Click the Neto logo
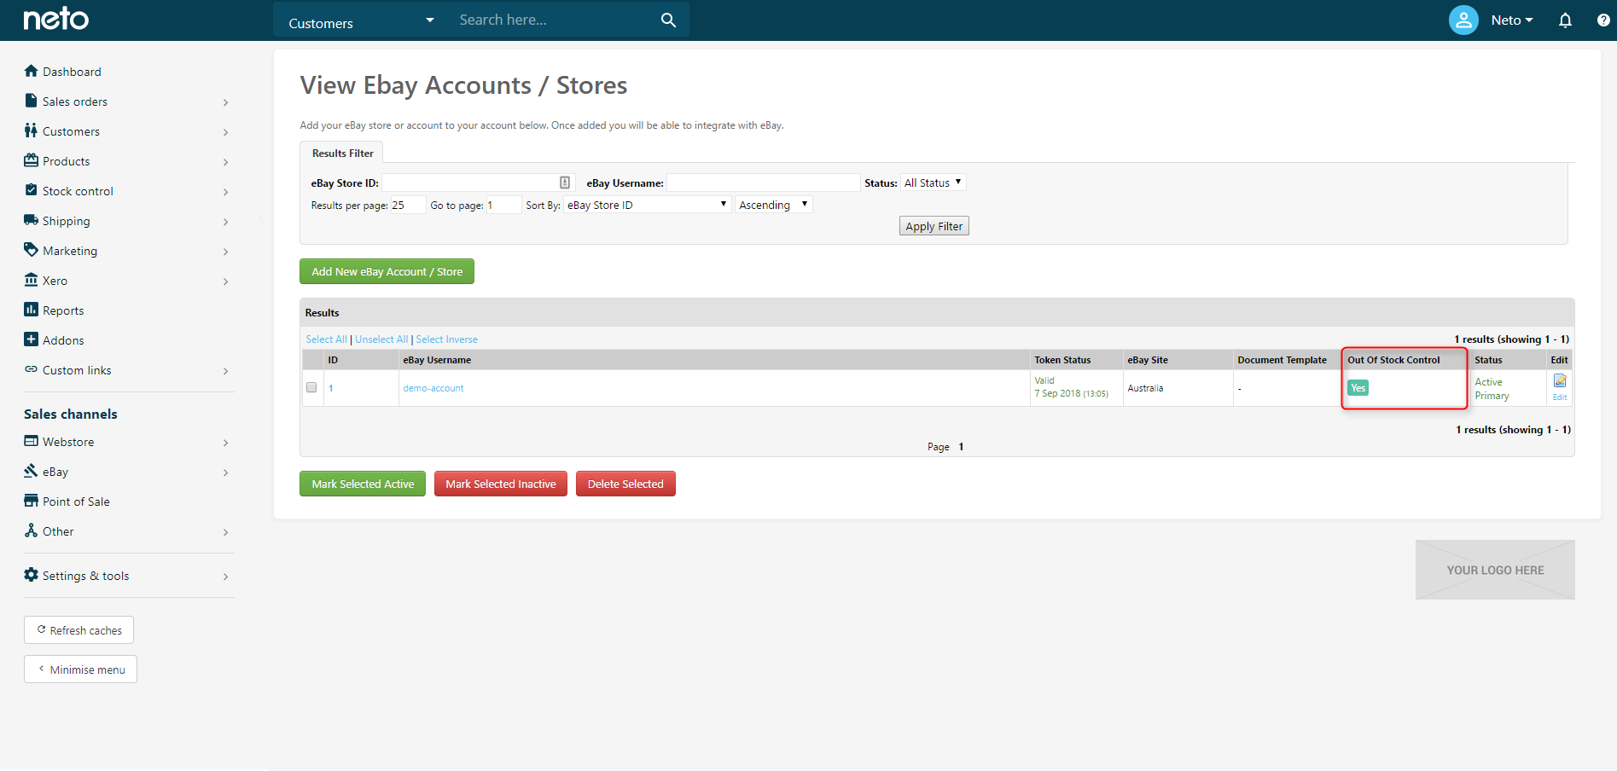The width and height of the screenshot is (1617, 771). [55, 19]
